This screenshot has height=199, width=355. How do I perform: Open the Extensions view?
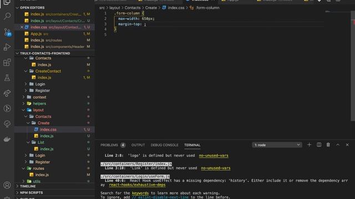[x=7, y=62]
